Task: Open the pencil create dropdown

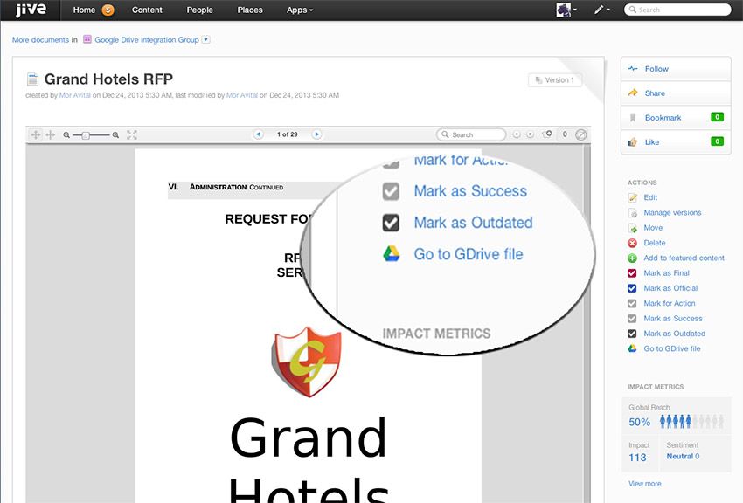Action: (x=602, y=10)
